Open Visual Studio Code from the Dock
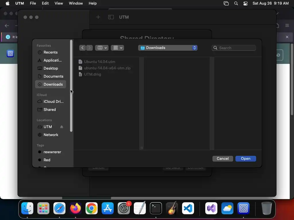The width and height of the screenshot is (294, 220). pyautogui.click(x=188, y=208)
